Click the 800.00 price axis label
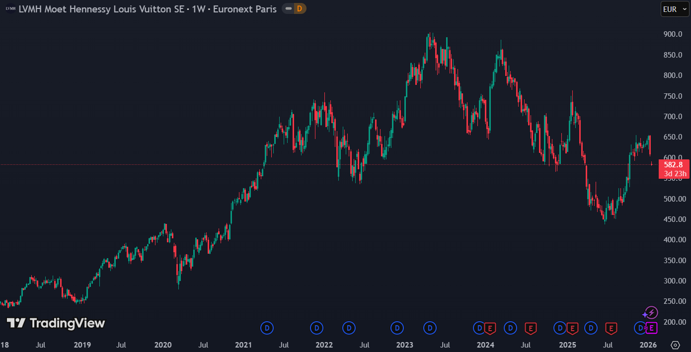691x352 pixels. 673,75
